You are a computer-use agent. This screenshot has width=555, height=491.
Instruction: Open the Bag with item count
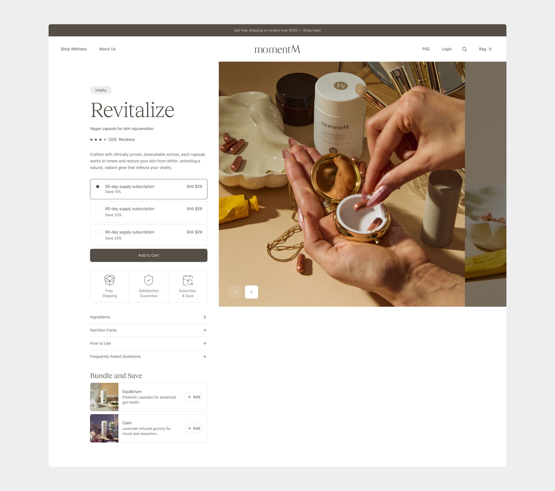click(486, 49)
